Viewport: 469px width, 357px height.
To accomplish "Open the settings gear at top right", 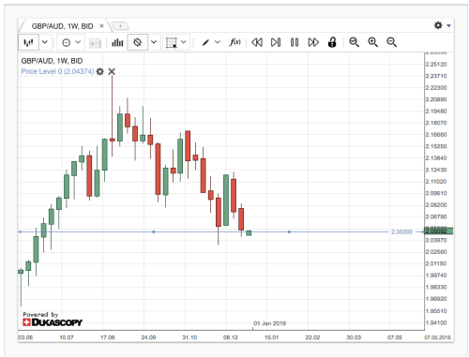I will click(x=438, y=25).
